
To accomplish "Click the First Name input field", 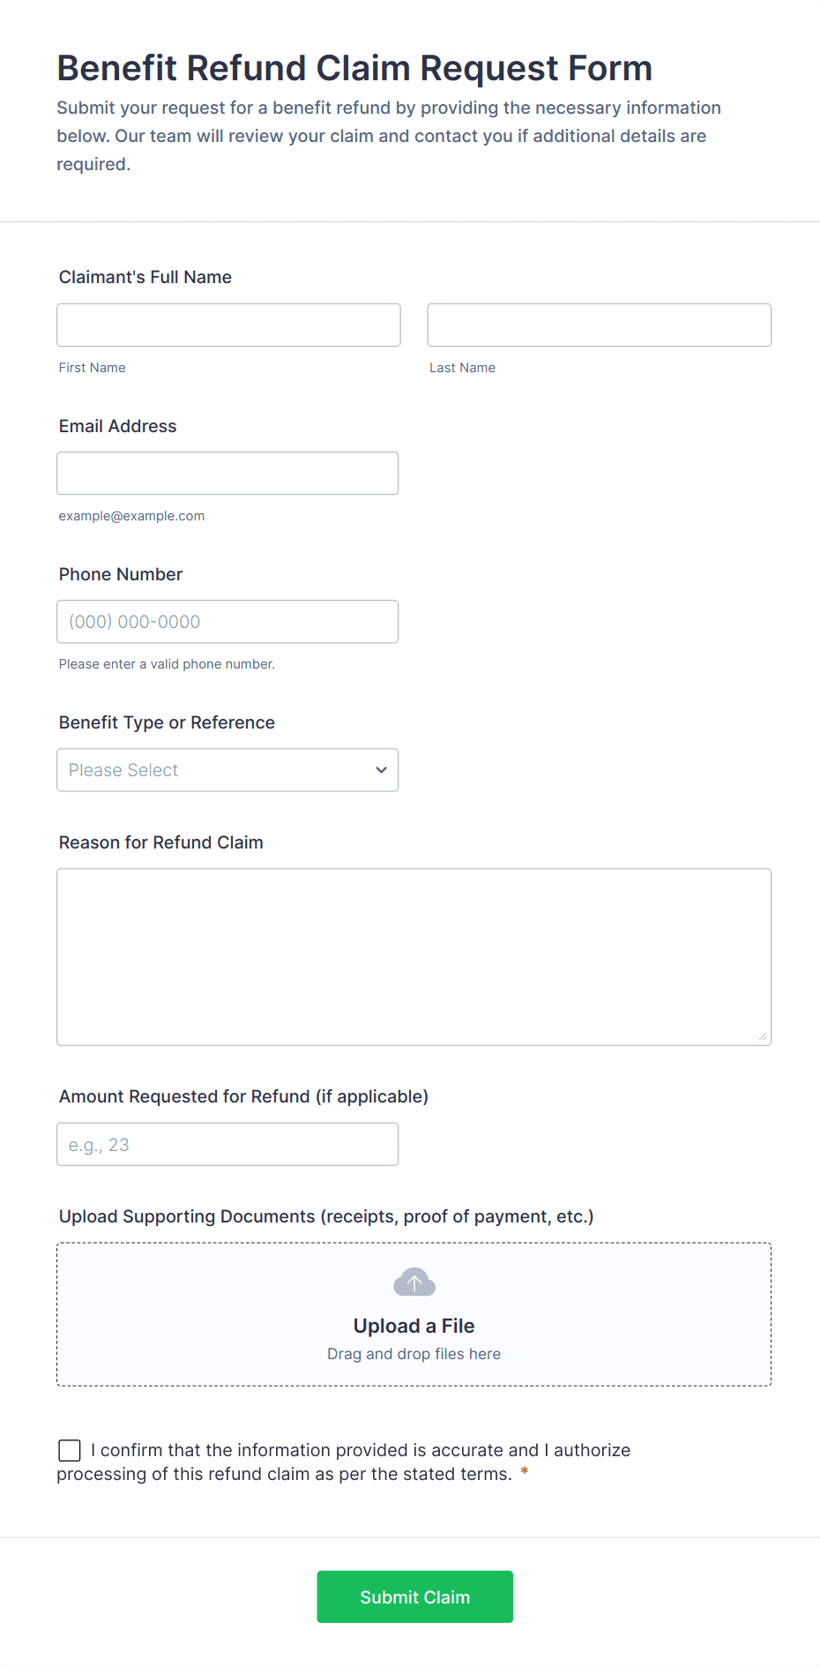I will pyautogui.click(x=228, y=325).
